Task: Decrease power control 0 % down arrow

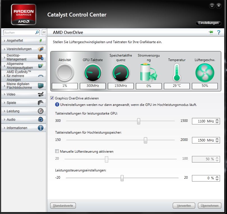Action: [x=217, y=180]
